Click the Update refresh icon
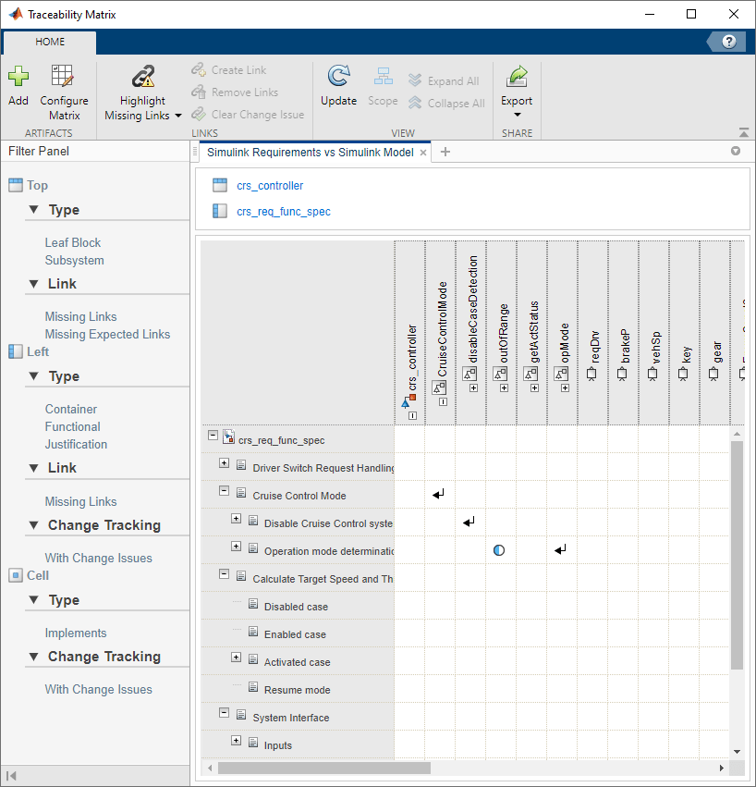This screenshot has height=787, width=756. [x=338, y=76]
